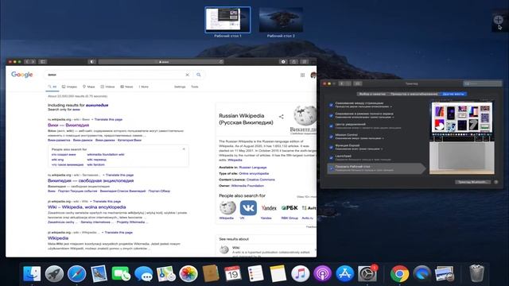The height and width of the screenshot is (286, 509).
Task: Switch Google results to Maps
Action: tap(88, 87)
